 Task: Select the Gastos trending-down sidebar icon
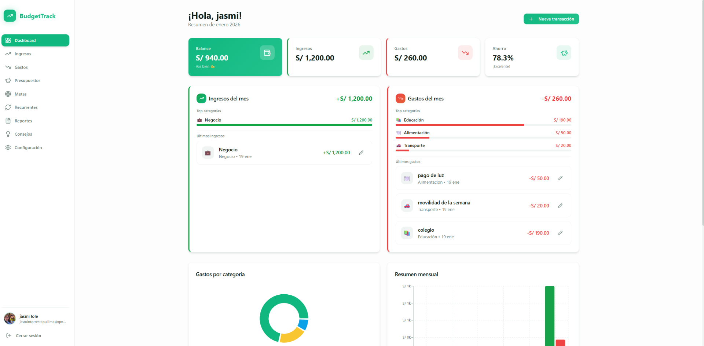point(8,67)
